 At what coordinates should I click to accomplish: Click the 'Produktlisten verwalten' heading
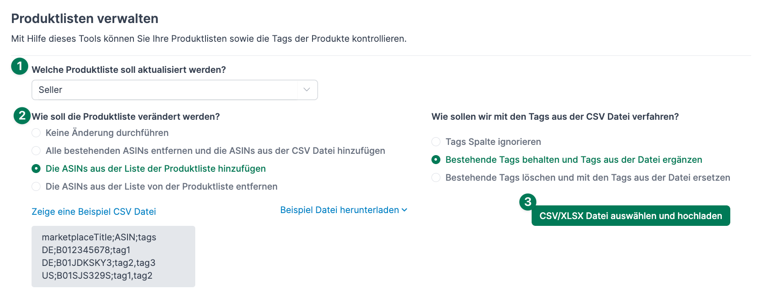84,18
